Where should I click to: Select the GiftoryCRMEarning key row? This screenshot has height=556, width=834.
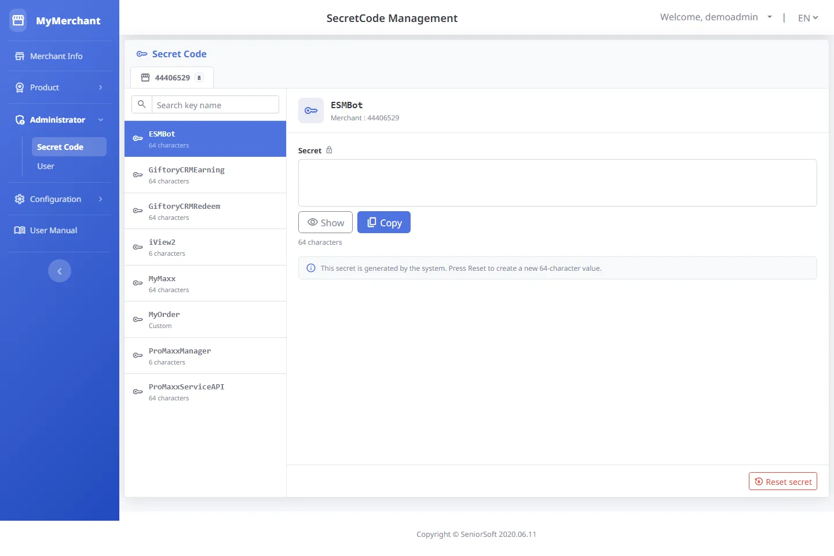pos(205,175)
